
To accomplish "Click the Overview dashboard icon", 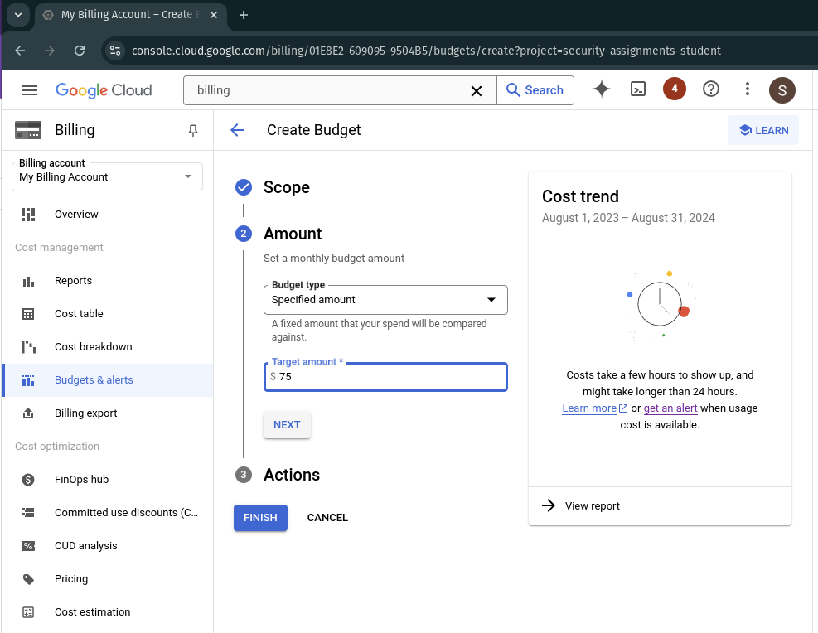I will pos(28,215).
